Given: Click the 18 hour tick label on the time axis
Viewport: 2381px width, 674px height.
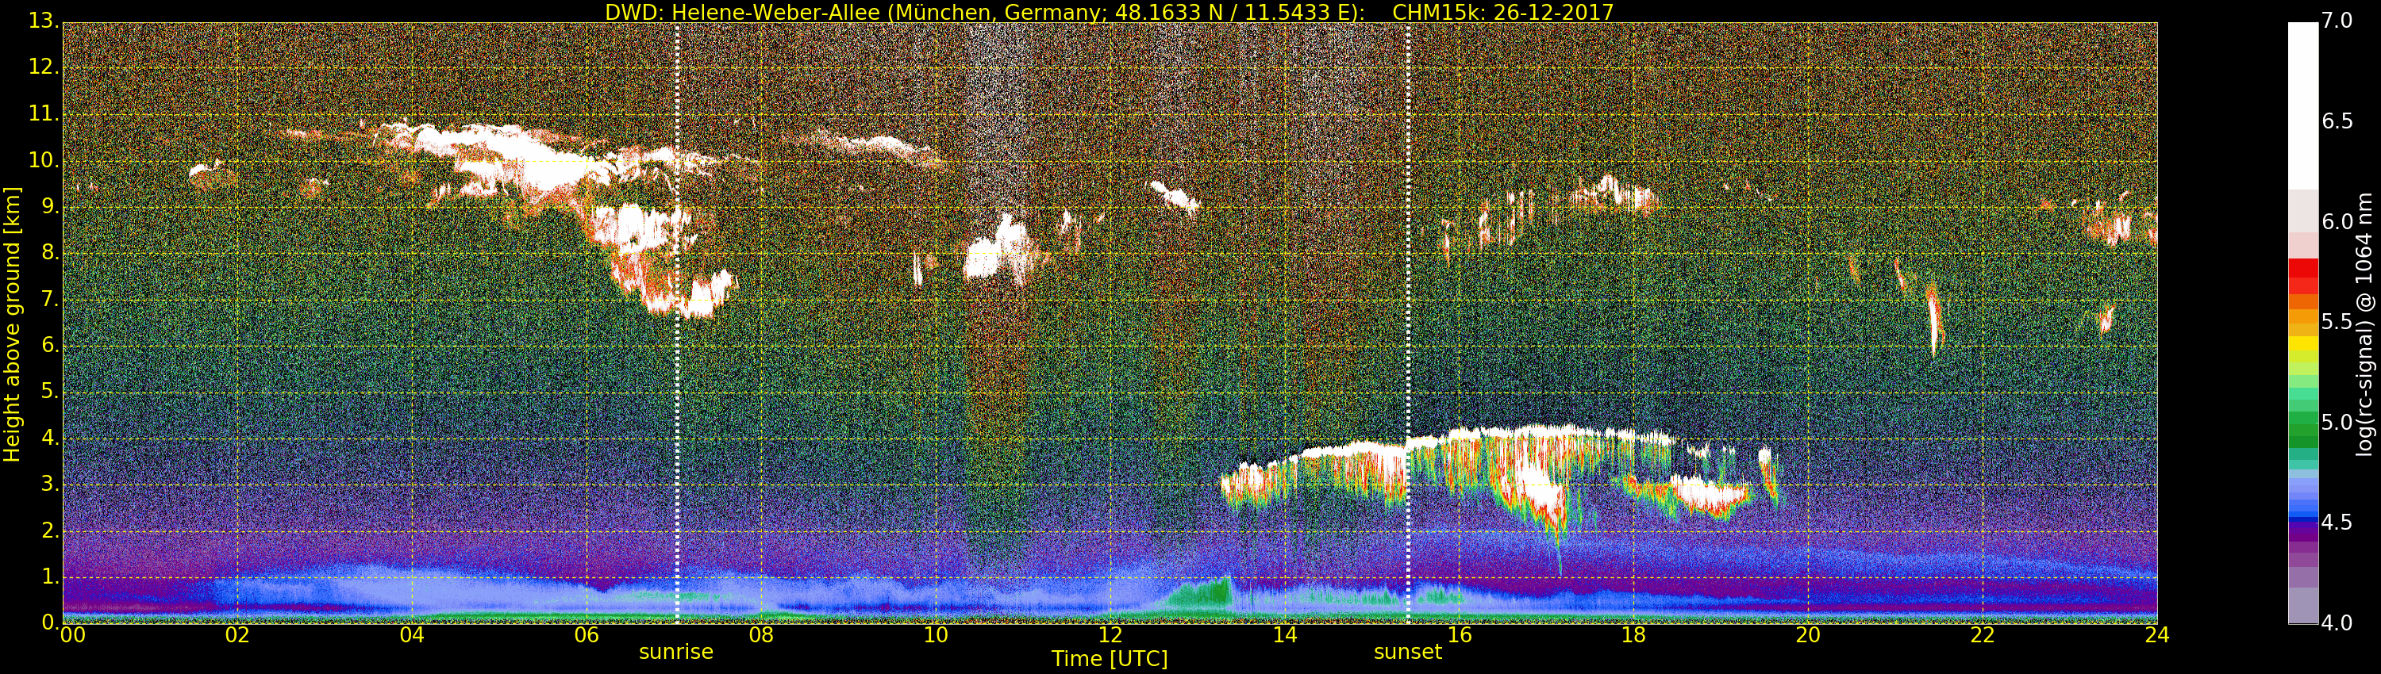Looking at the screenshot, I should click(x=1633, y=635).
